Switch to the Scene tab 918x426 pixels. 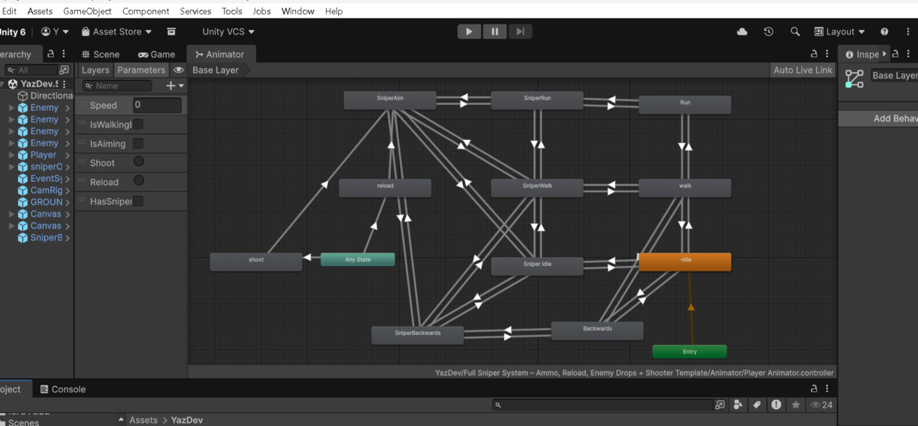coord(99,54)
